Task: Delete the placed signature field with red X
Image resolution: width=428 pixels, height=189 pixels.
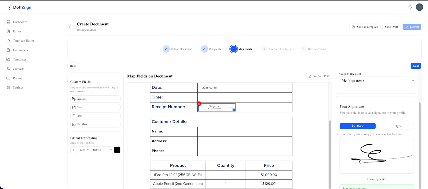Action: pyautogui.click(x=199, y=104)
